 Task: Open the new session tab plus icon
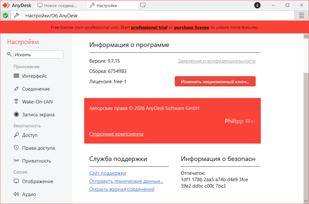(143, 5)
